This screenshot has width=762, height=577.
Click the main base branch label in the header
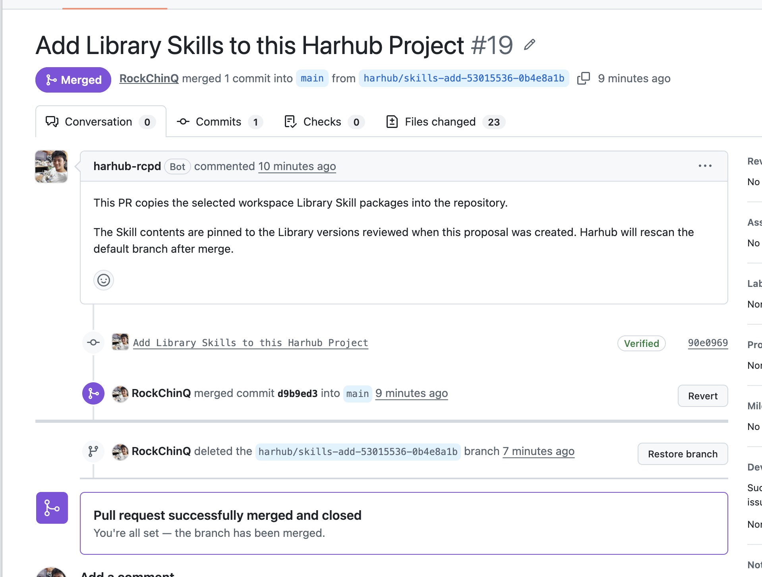[312, 78]
